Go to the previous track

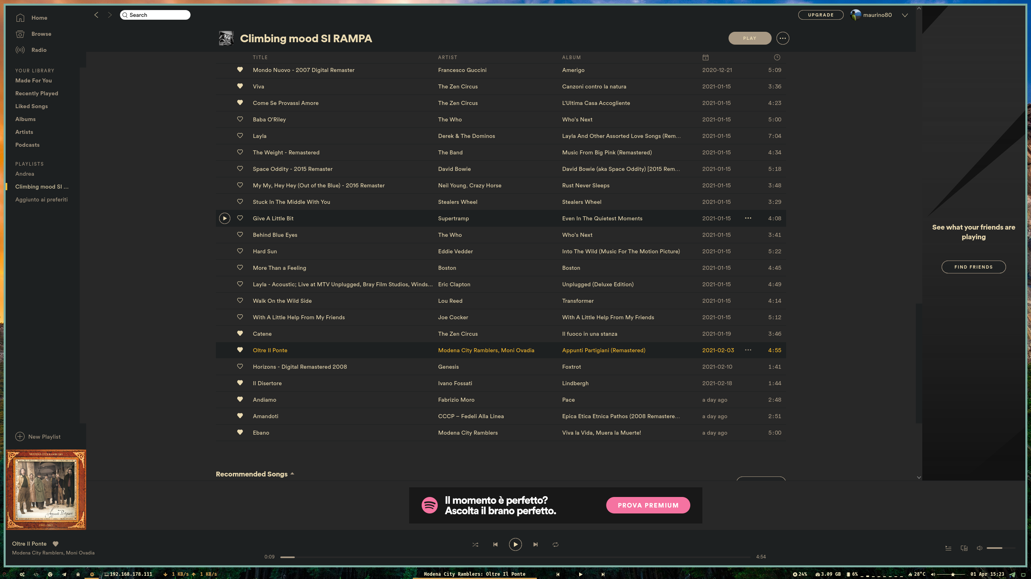tap(495, 544)
